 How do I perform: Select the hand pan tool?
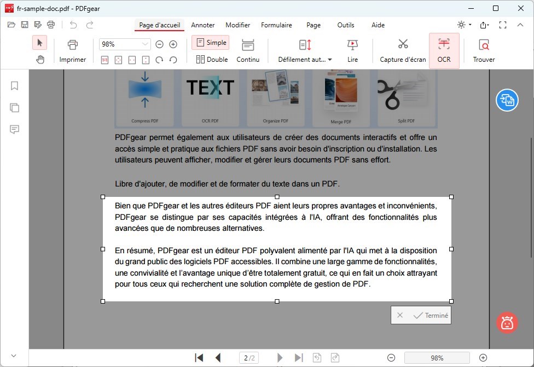click(40, 59)
